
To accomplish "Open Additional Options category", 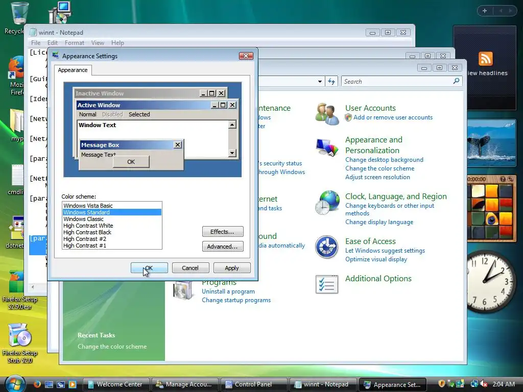I will 378,279.
